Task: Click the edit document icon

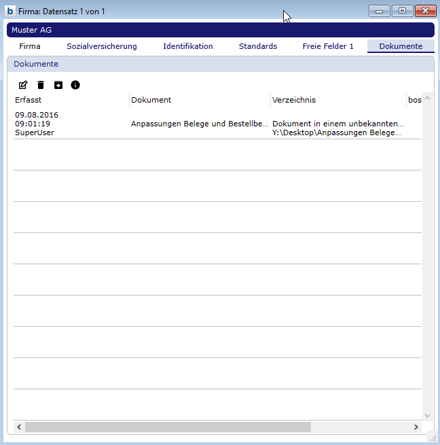Action: [x=23, y=85]
